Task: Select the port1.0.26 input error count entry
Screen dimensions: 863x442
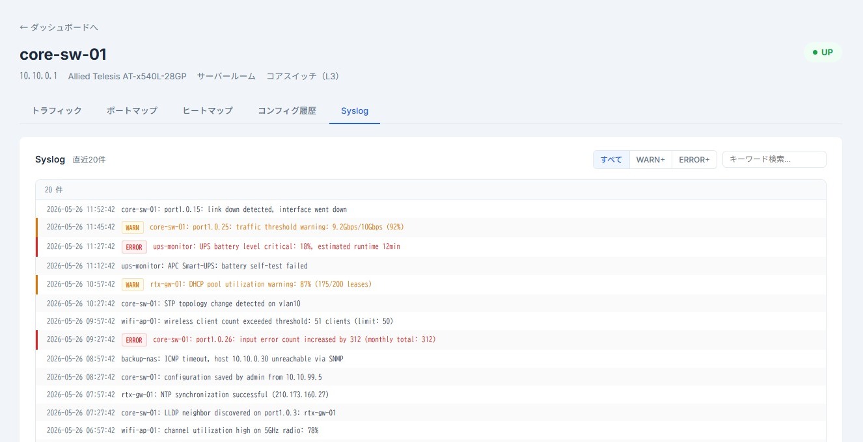Action: tap(431, 339)
